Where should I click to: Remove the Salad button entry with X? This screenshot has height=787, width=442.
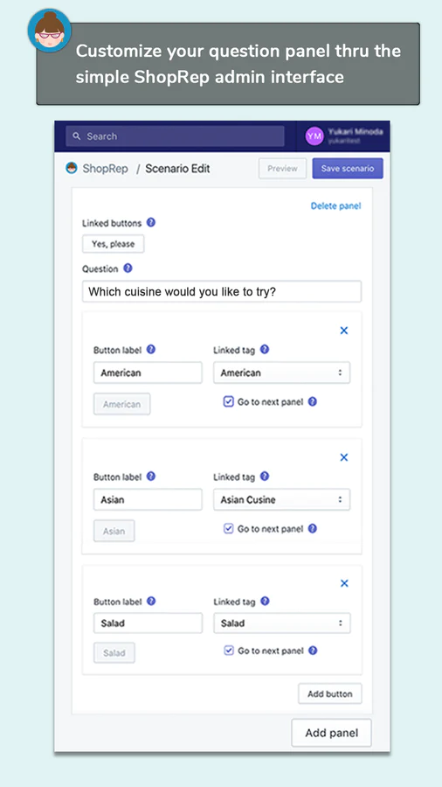pos(344,583)
